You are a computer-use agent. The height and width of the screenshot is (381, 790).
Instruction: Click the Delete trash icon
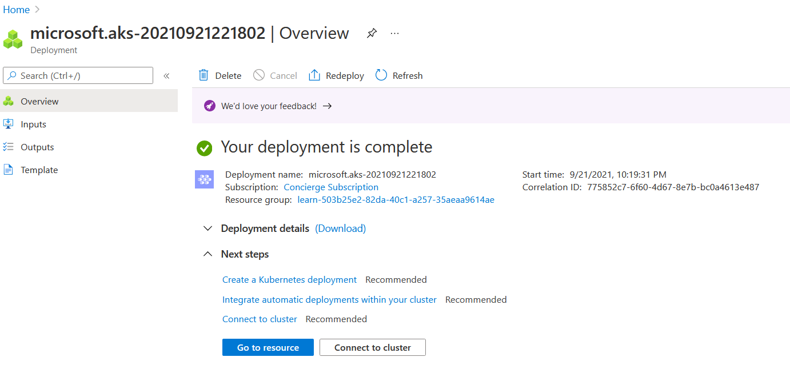204,75
